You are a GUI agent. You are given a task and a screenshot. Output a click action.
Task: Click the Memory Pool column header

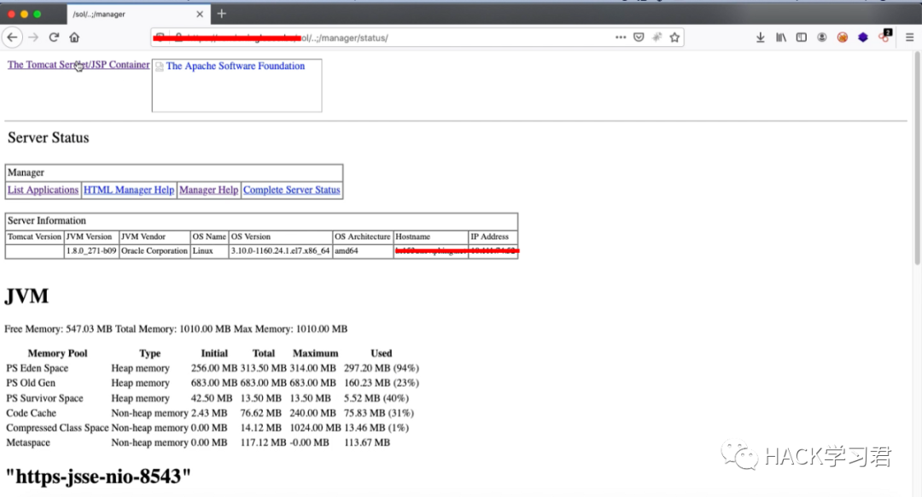(x=58, y=354)
